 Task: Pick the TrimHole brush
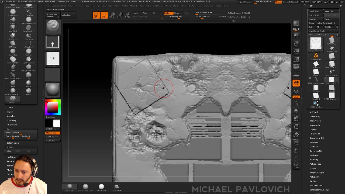(x=29, y=52)
